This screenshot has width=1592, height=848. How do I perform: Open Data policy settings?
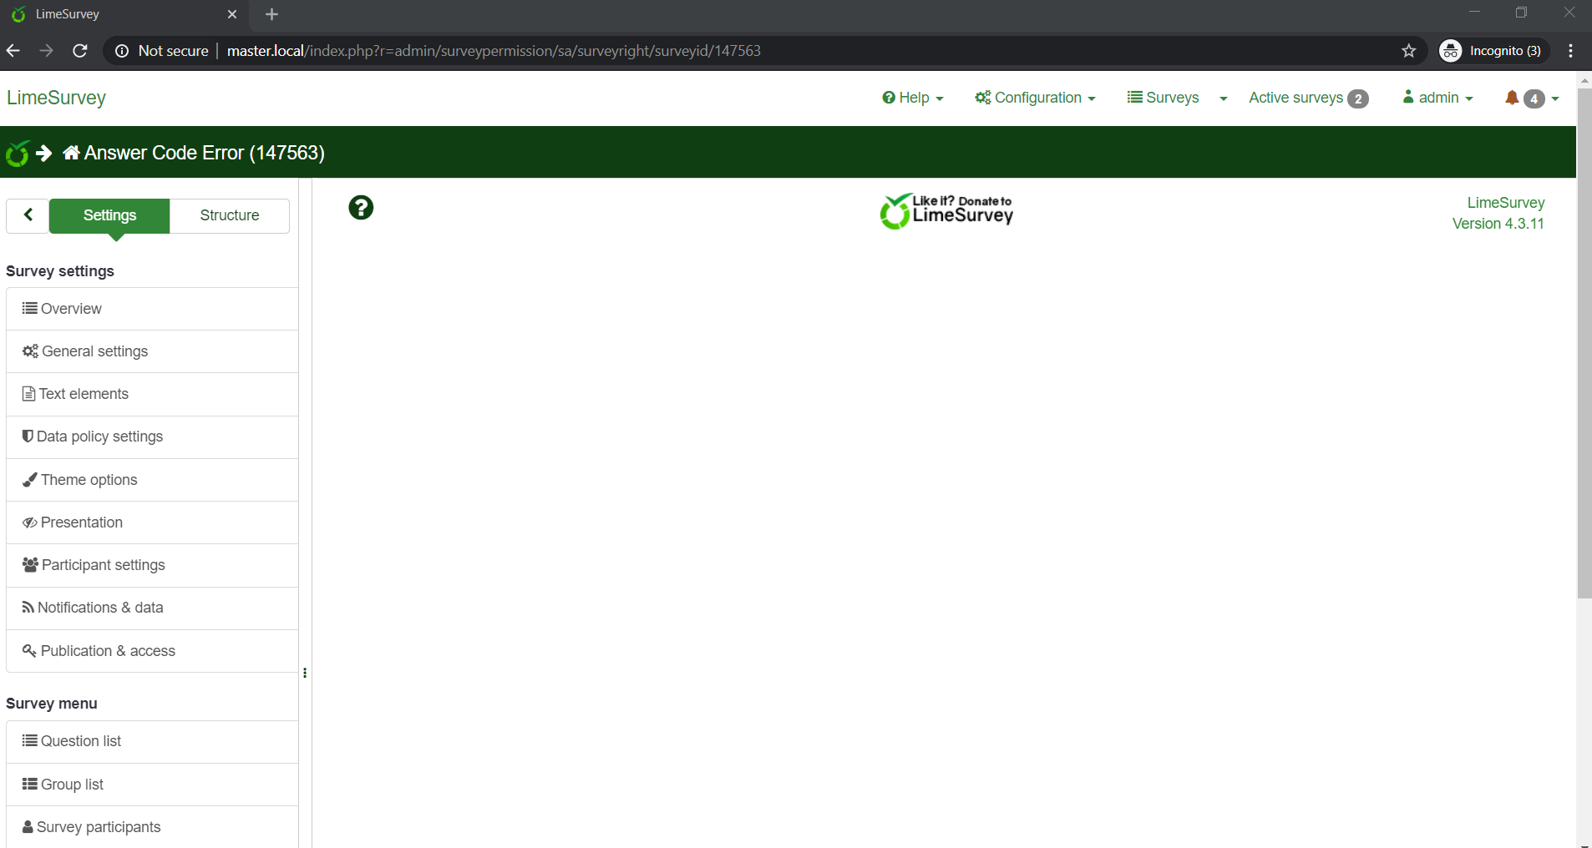[152, 437]
